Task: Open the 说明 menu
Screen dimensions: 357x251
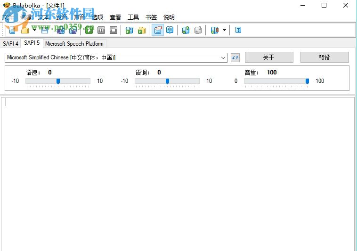Action: (x=169, y=17)
